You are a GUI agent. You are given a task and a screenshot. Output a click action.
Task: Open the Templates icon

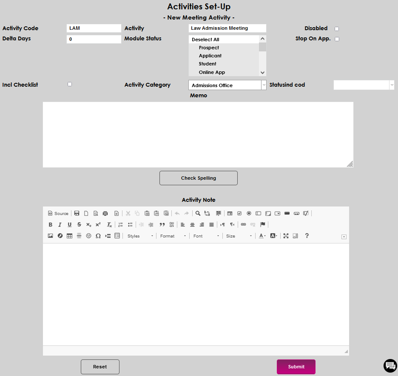coord(117,213)
